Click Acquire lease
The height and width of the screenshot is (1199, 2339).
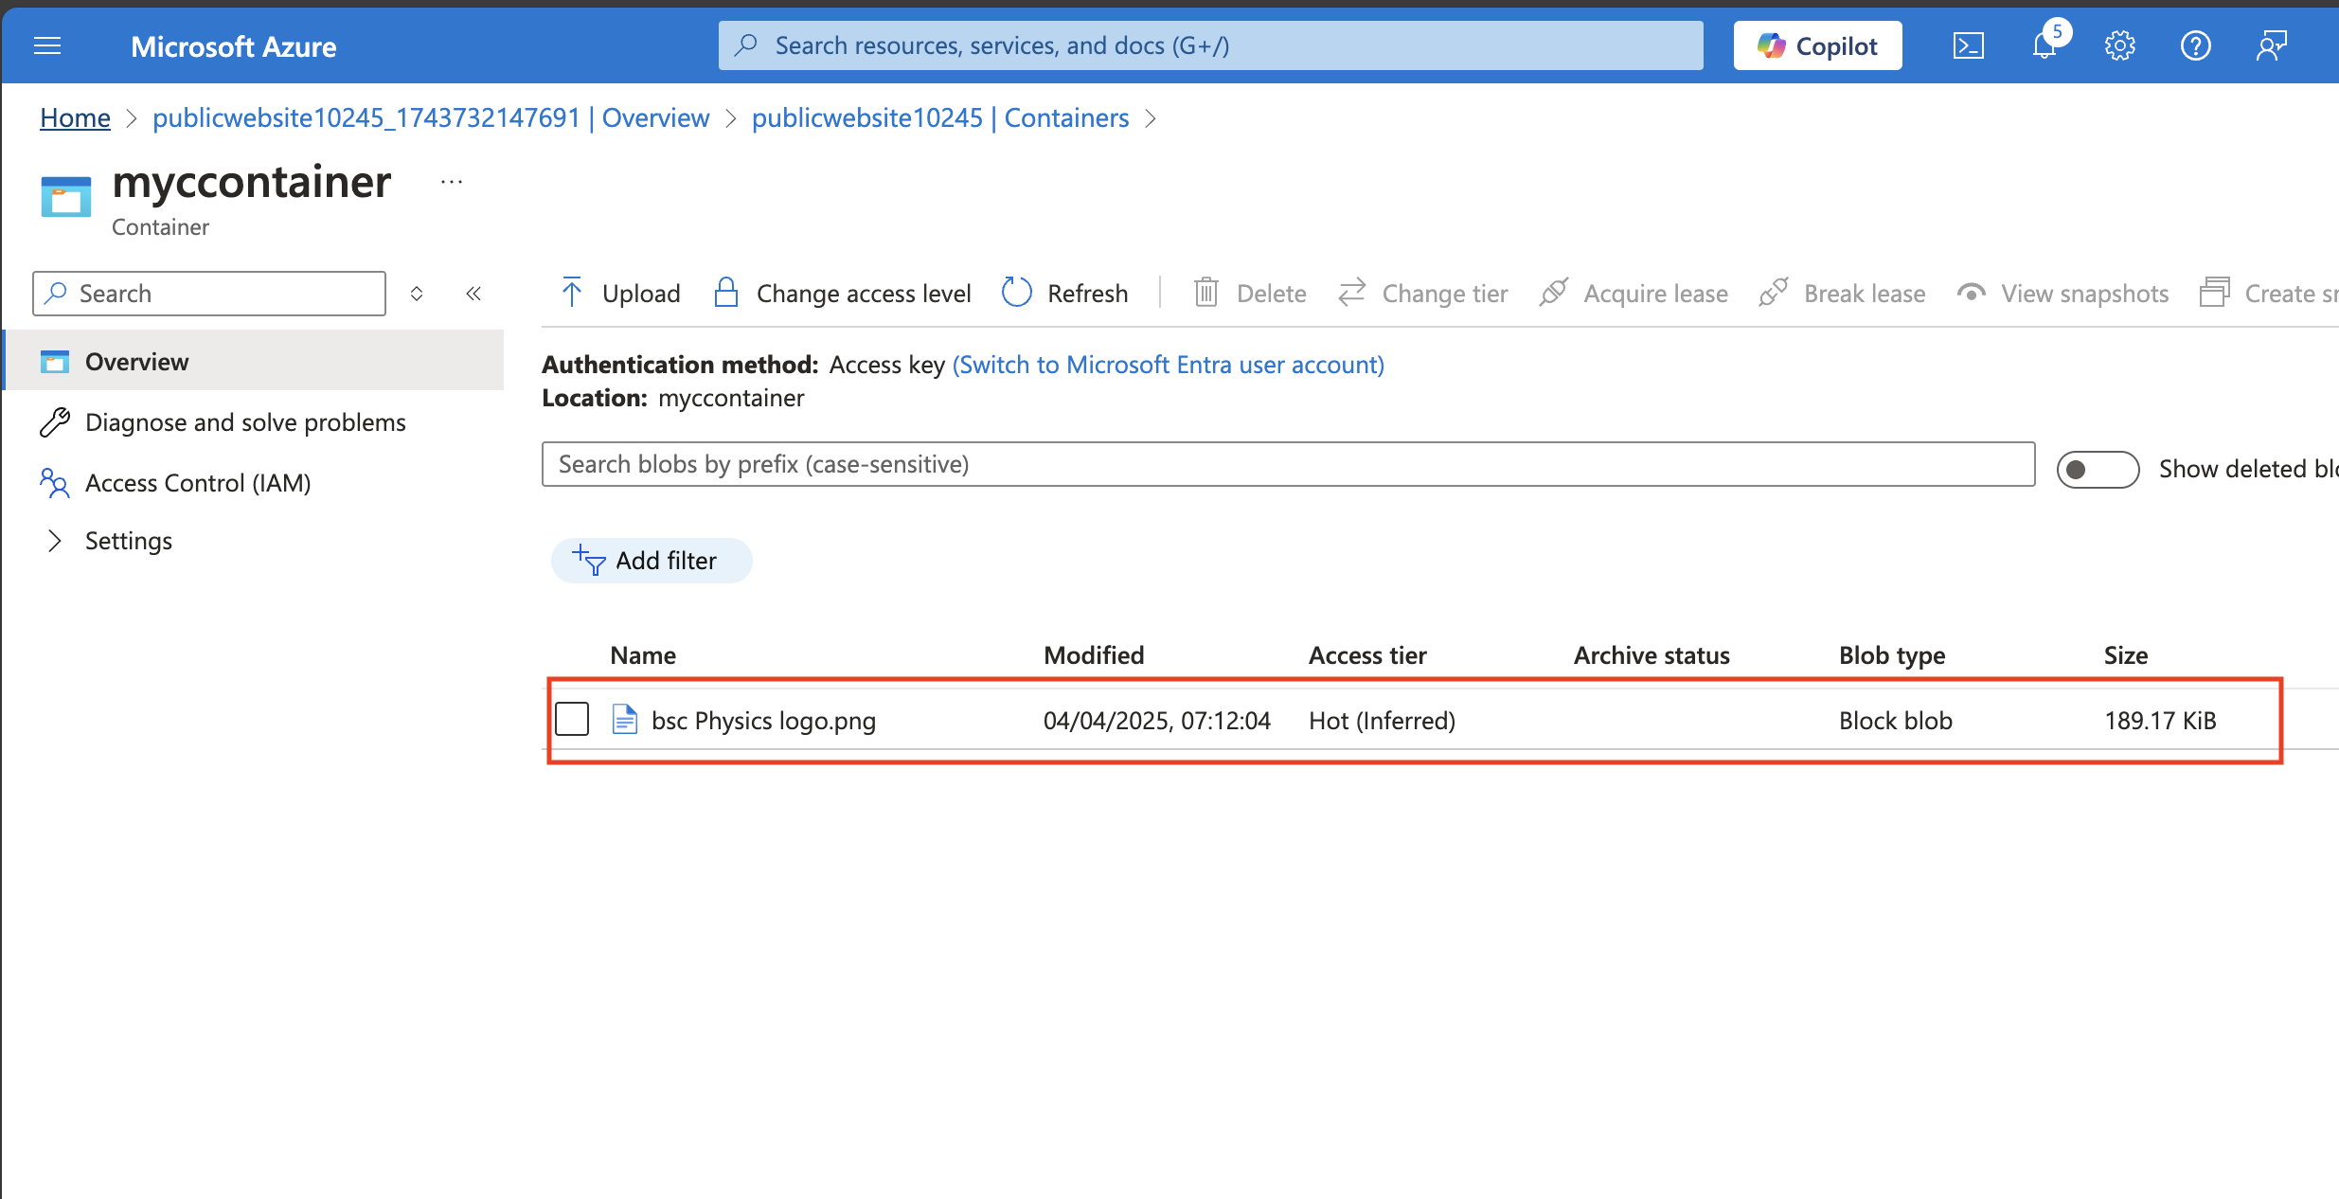[1634, 294]
